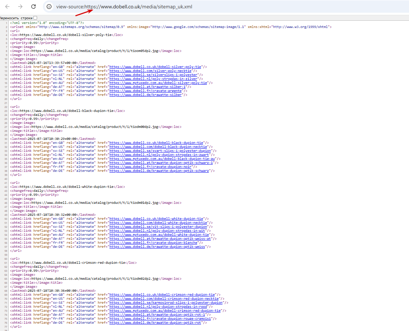
Task: Open dobell.nl/poly-dupion-stropdas-in-rood link
Action: (158, 307)
